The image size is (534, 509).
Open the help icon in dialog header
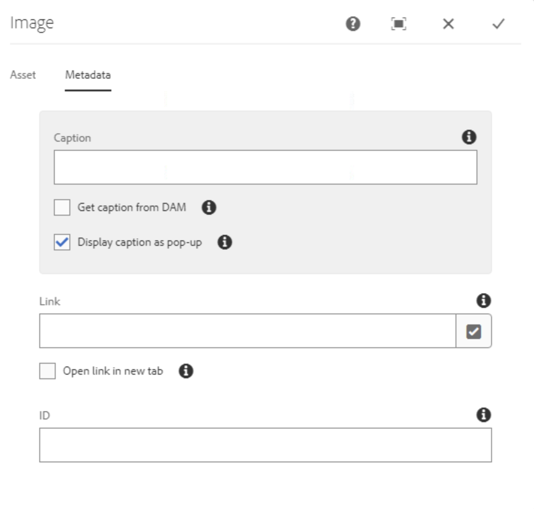(x=353, y=24)
